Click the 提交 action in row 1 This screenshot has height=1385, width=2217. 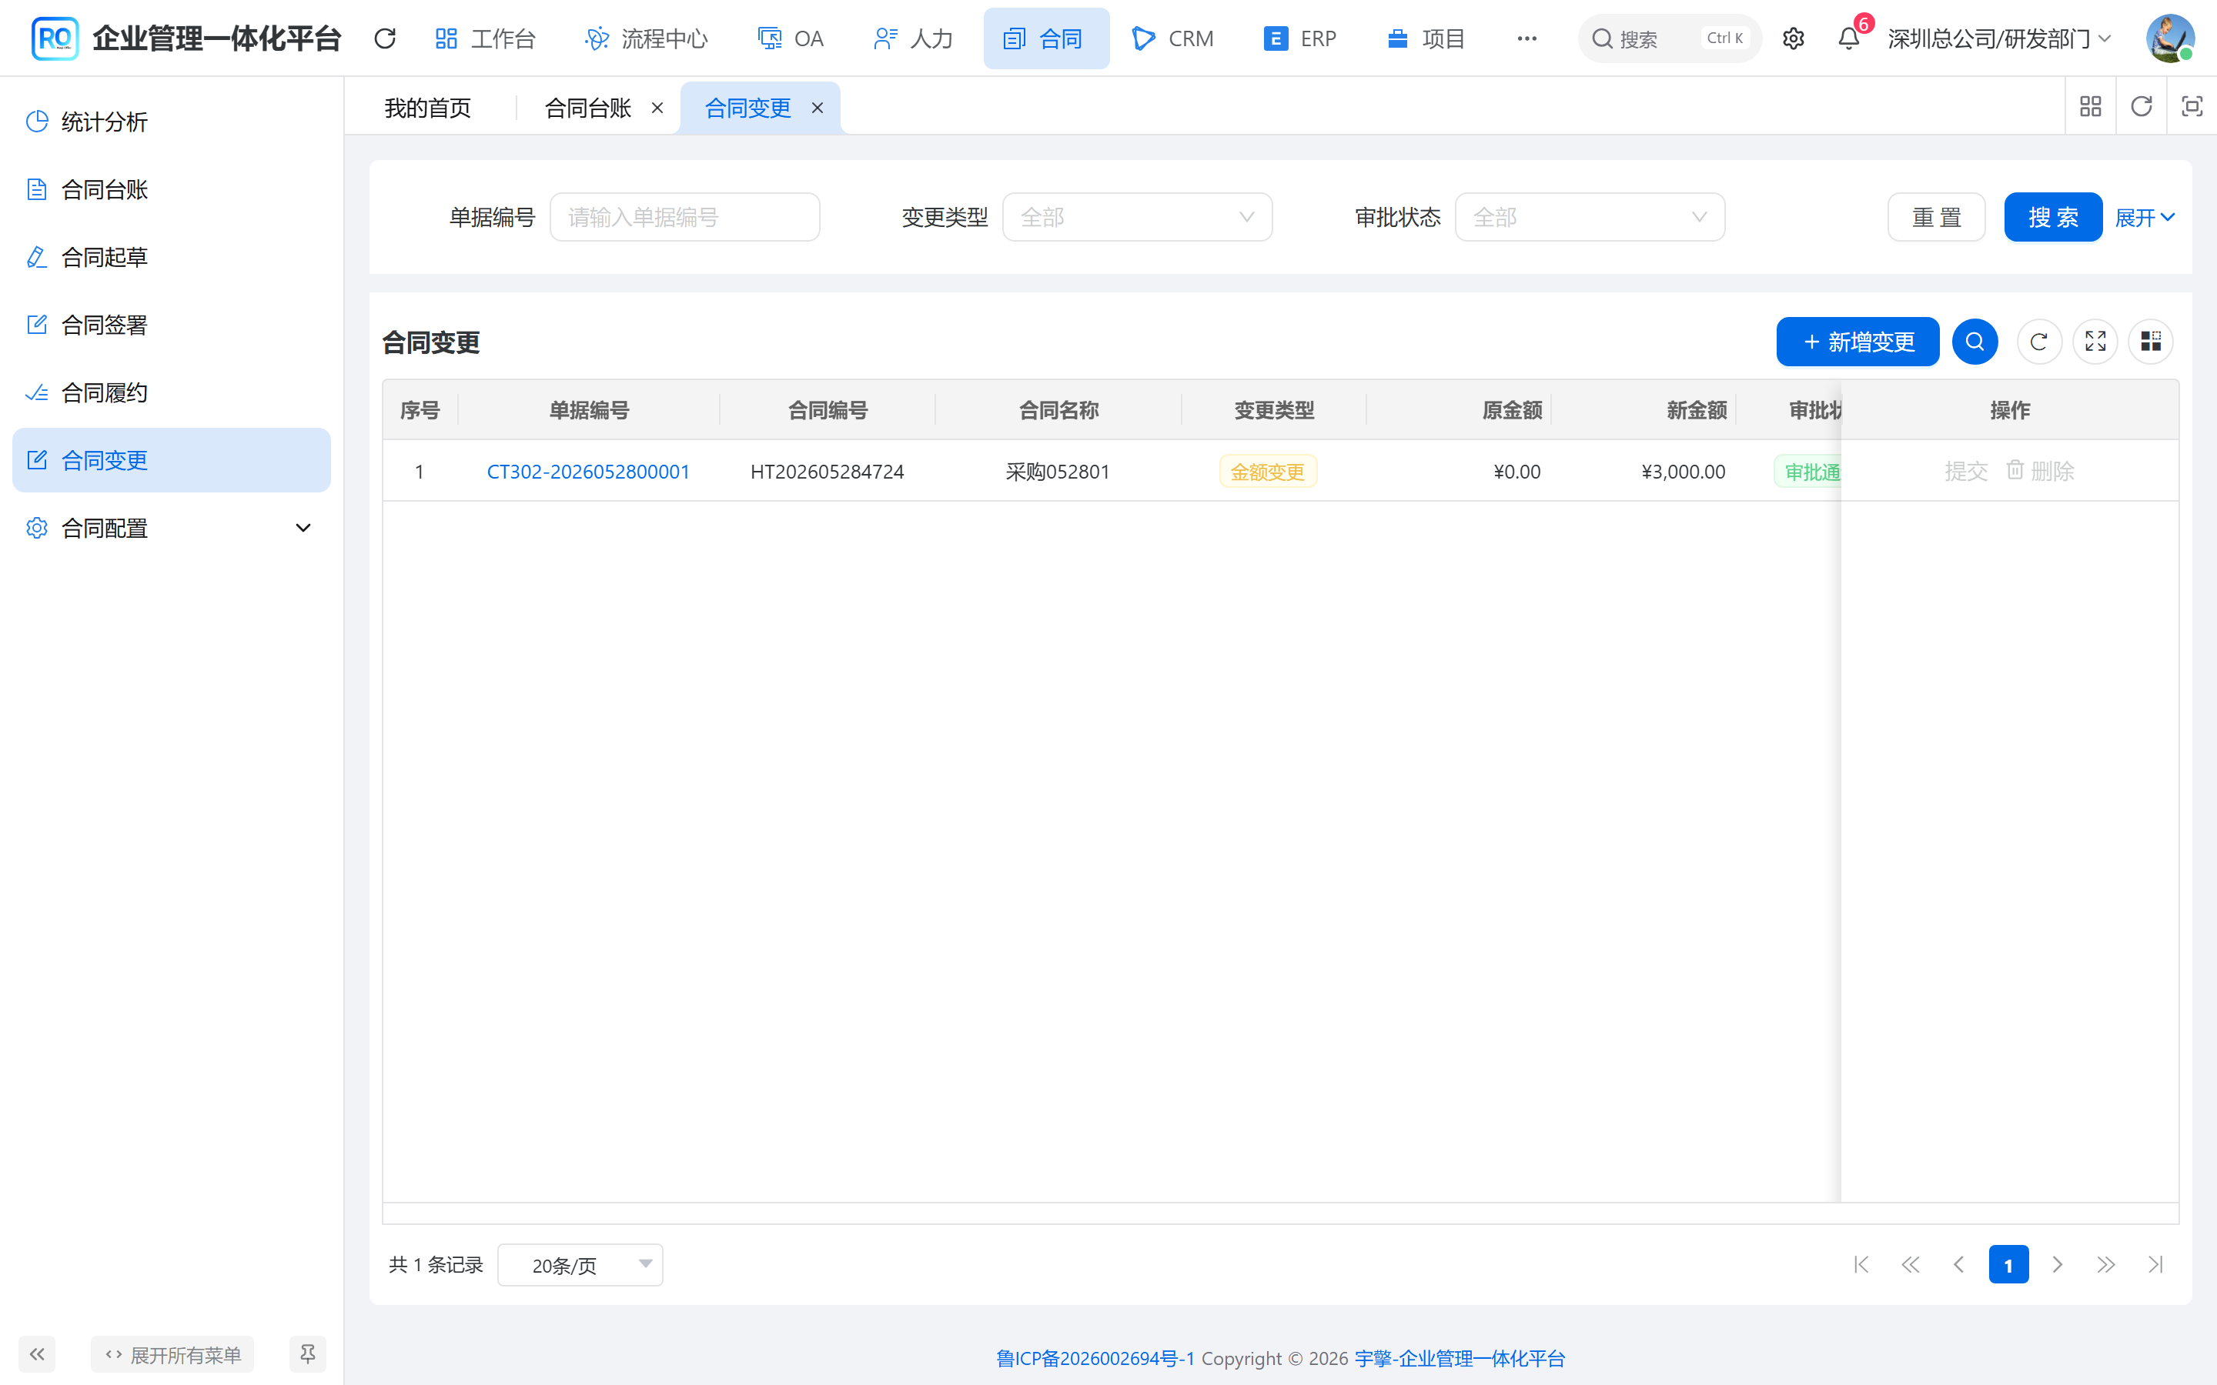pyautogui.click(x=1966, y=471)
